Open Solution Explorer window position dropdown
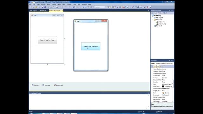Image resolution: width=203 pixels, height=114 pixels. tap(169, 10)
